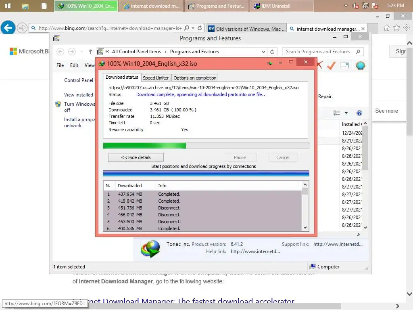Open Edit menu in Programs and Features

74,65
